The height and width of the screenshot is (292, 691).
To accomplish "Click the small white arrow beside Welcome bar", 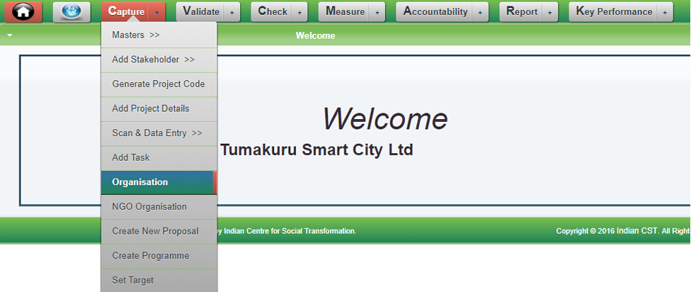I will coord(10,35).
